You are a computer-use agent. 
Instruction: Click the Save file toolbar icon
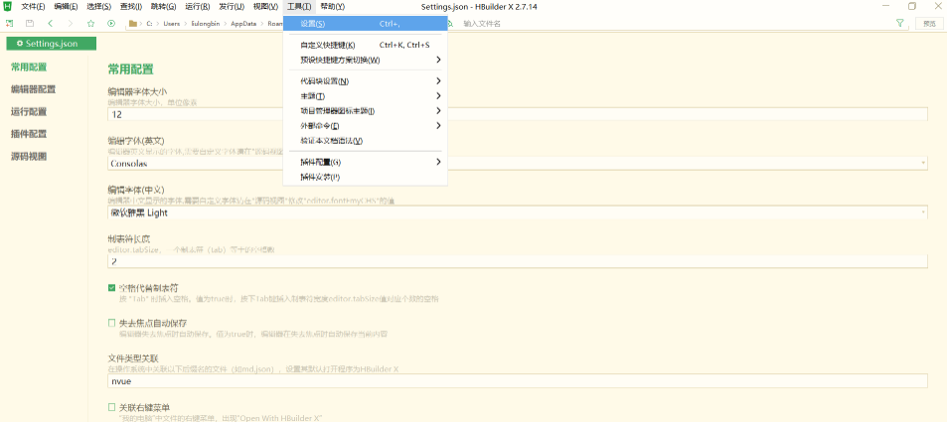(x=30, y=24)
